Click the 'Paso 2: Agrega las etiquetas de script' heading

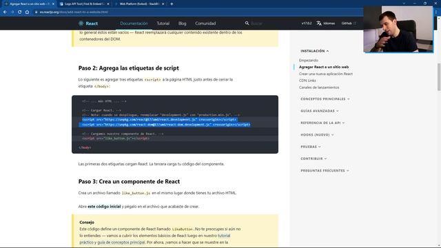pos(129,68)
